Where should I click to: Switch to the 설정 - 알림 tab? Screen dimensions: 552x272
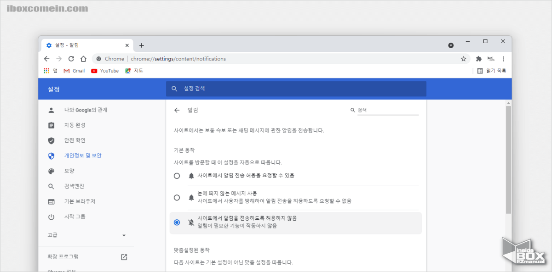(x=85, y=45)
